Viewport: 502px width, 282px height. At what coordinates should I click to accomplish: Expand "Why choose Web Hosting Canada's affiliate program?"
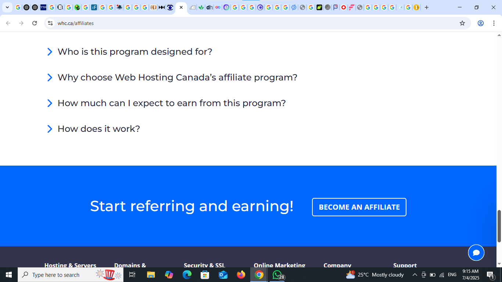tap(172, 77)
